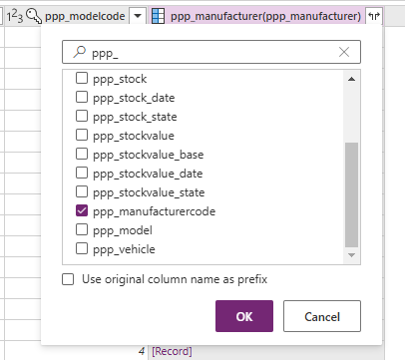
Task: Click the Cancel button
Action: point(322,316)
